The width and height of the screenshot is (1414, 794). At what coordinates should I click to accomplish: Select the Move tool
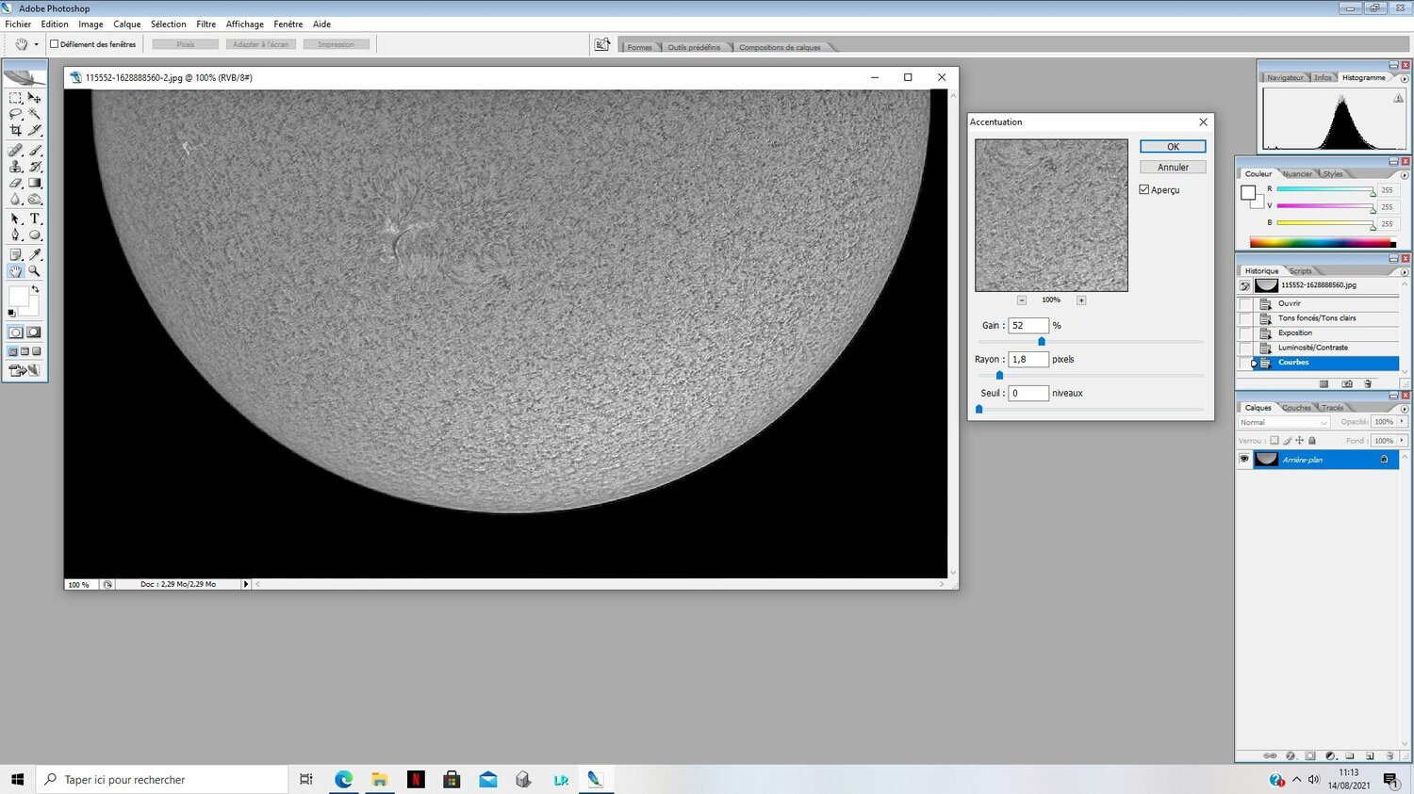(34, 98)
